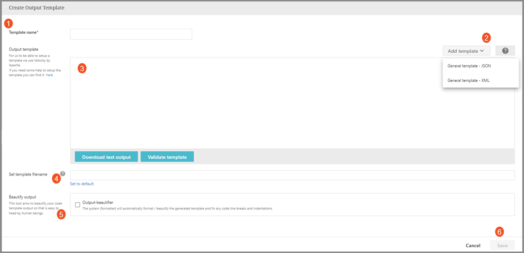
Task: Click the orange number 3 callout marker
Action: tap(82, 68)
